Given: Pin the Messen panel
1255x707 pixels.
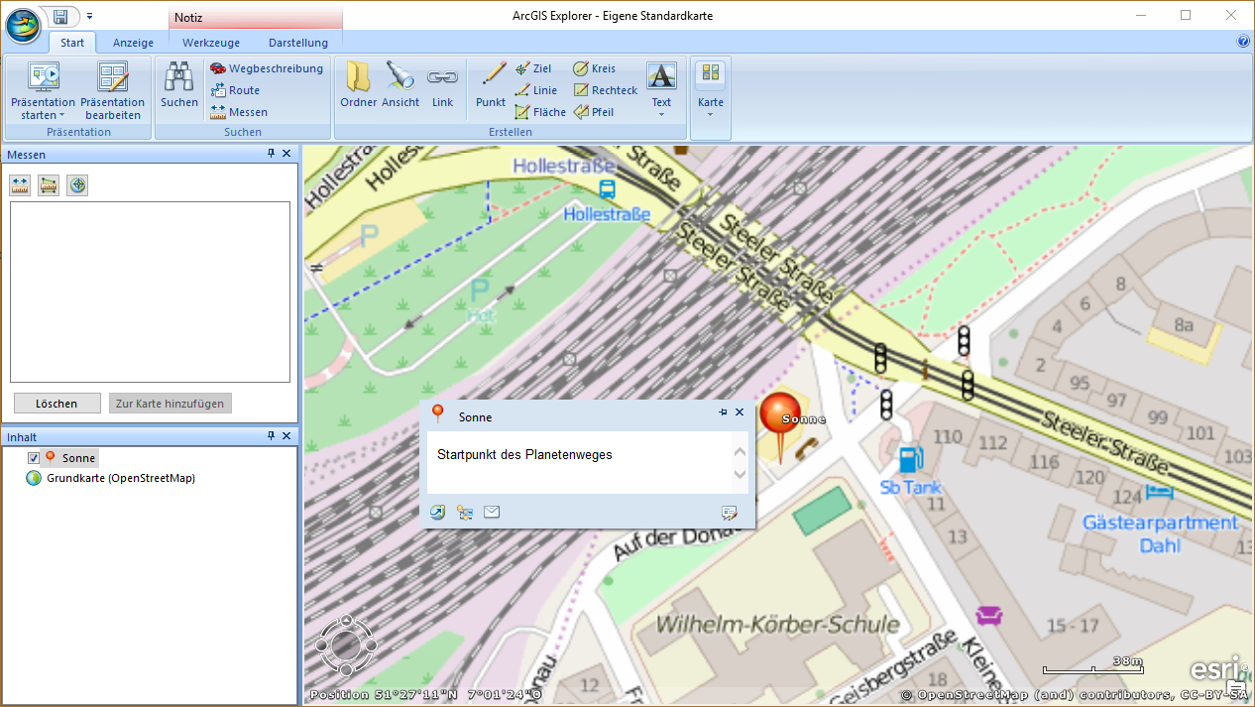Looking at the screenshot, I should 271,154.
